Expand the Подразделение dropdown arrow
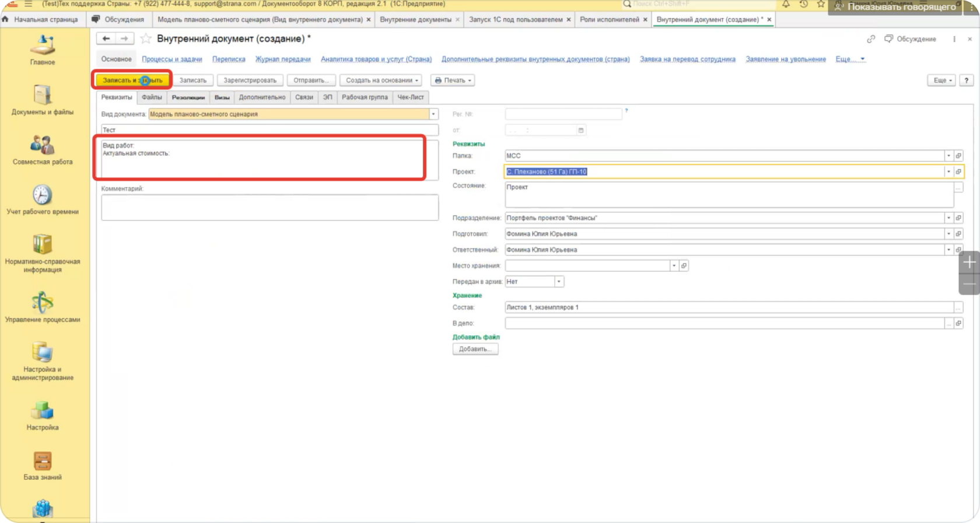980x523 pixels. (949, 217)
